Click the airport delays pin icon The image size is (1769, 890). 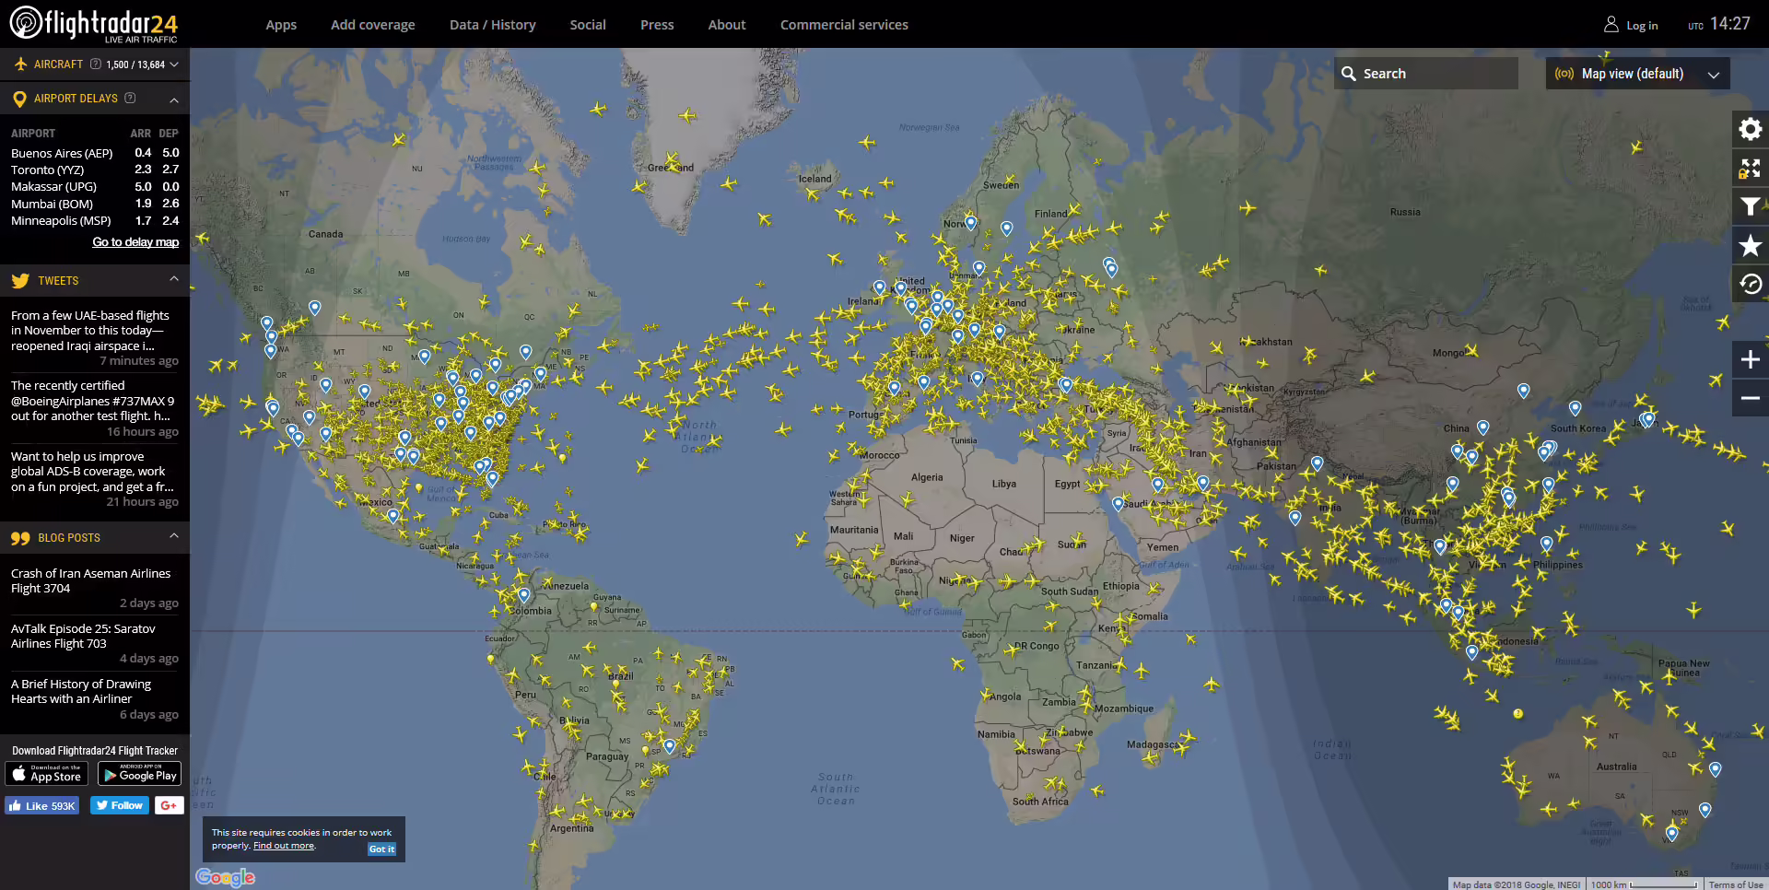tap(19, 99)
